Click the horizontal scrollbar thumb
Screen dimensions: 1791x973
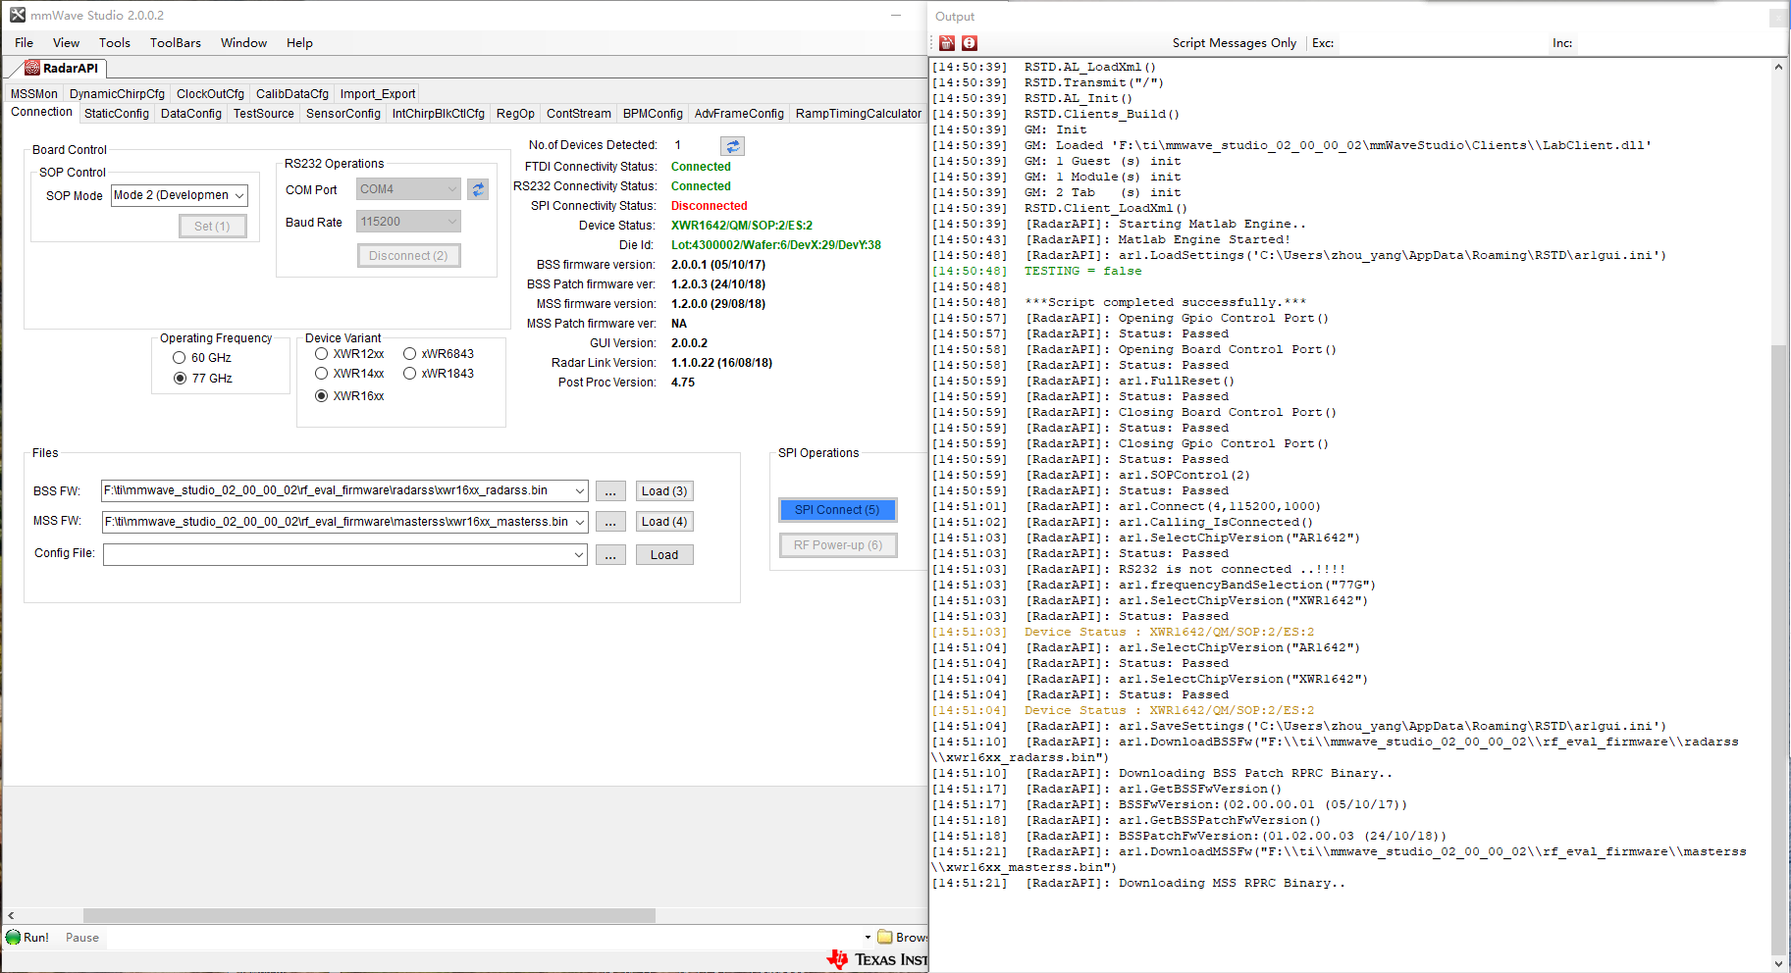[x=369, y=916]
